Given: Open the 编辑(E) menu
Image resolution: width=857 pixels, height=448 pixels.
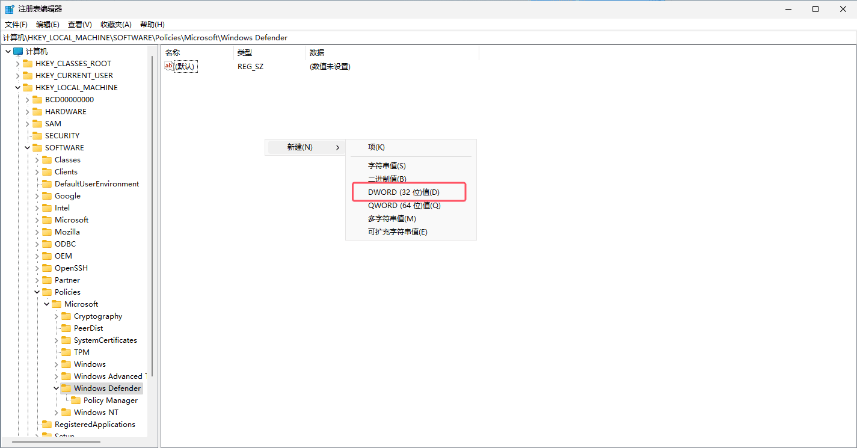Looking at the screenshot, I should [x=48, y=25].
